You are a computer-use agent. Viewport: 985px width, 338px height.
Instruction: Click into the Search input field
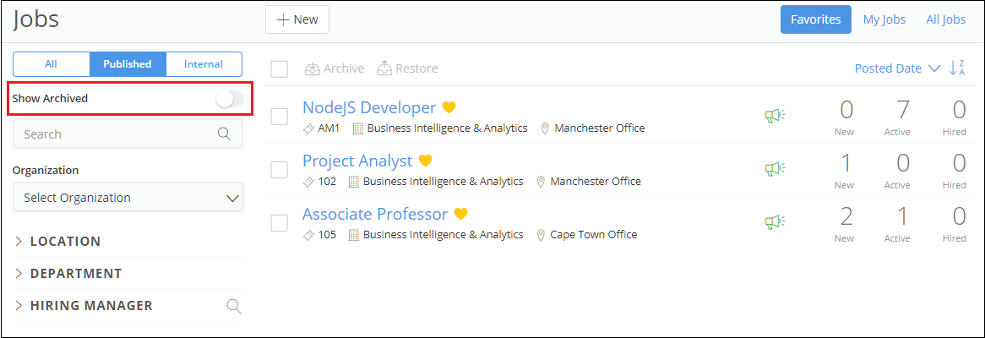(x=114, y=134)
